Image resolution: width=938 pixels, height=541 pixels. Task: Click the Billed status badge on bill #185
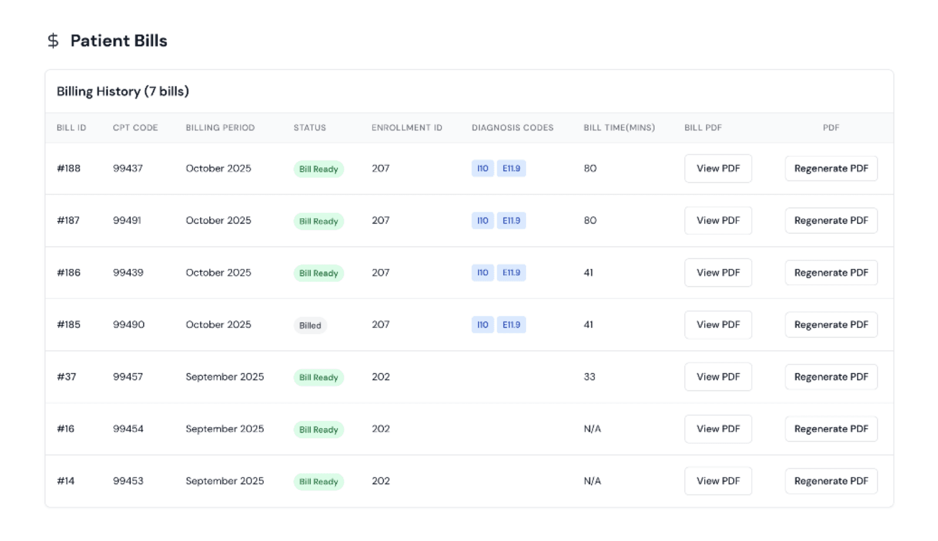310,325
